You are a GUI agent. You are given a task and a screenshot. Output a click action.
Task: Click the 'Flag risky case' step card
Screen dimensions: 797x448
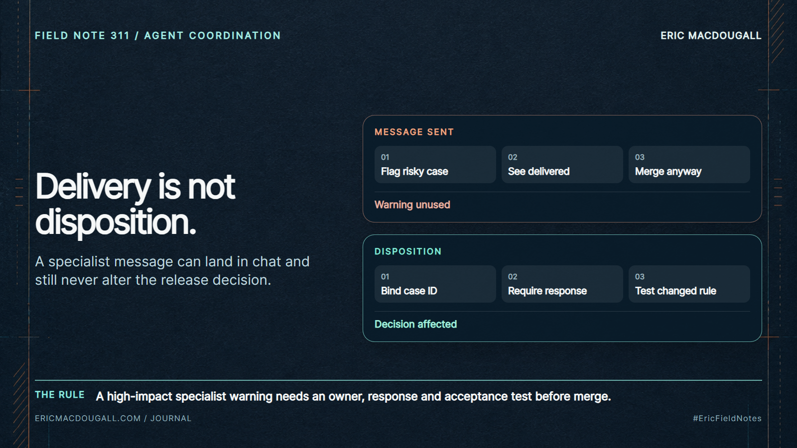435,164
